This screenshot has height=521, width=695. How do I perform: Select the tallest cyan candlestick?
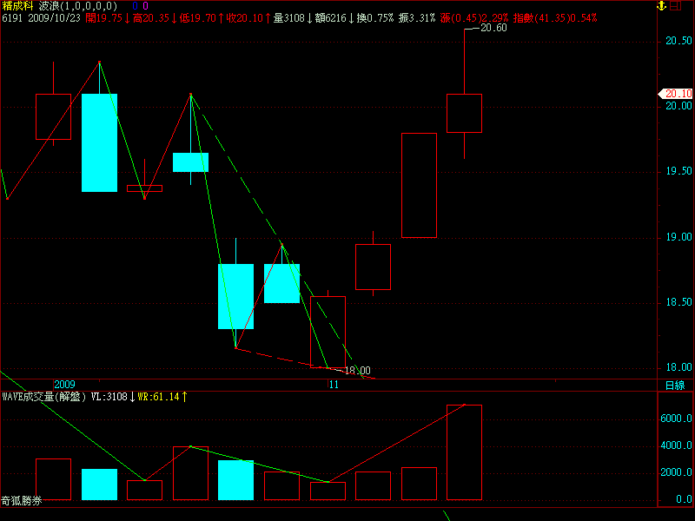99,142
